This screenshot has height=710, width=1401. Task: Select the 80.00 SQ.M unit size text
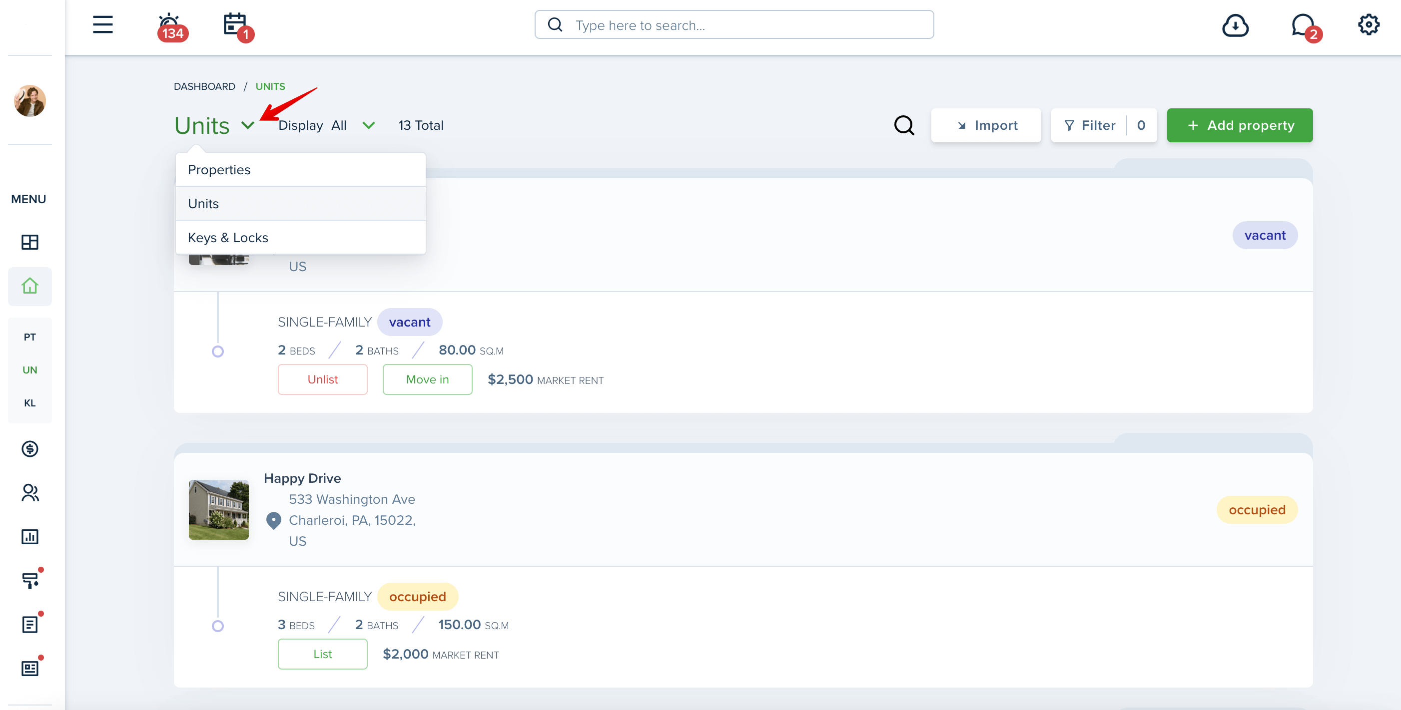[471, 350]
